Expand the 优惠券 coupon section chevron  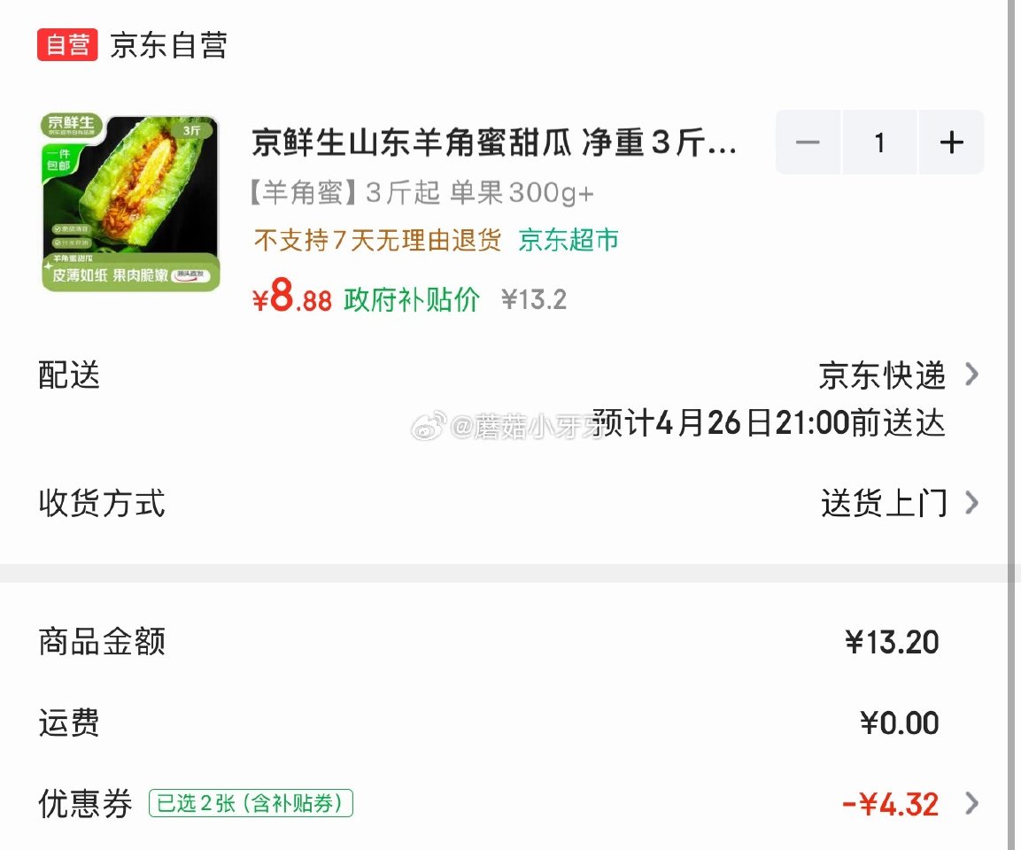(x=973, y=803)
